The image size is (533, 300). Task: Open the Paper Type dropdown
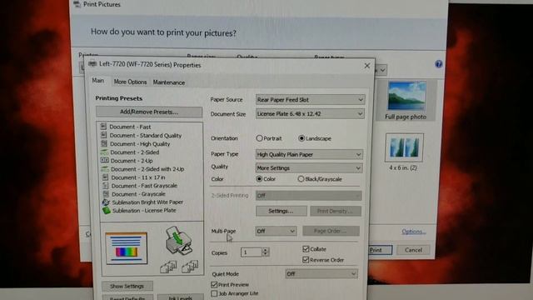click(309, 154)
